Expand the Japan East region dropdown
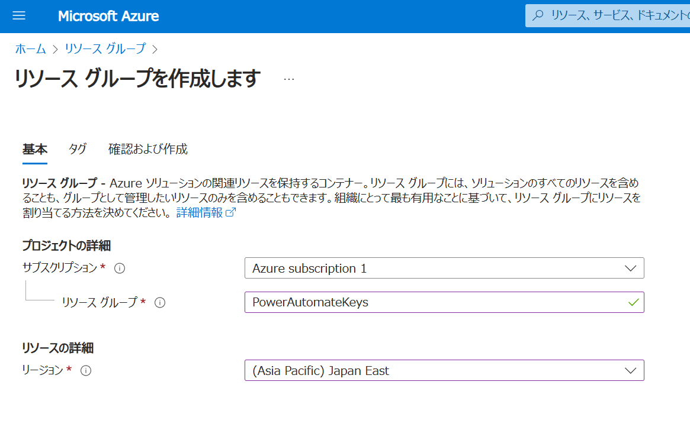 pos(444,370)
